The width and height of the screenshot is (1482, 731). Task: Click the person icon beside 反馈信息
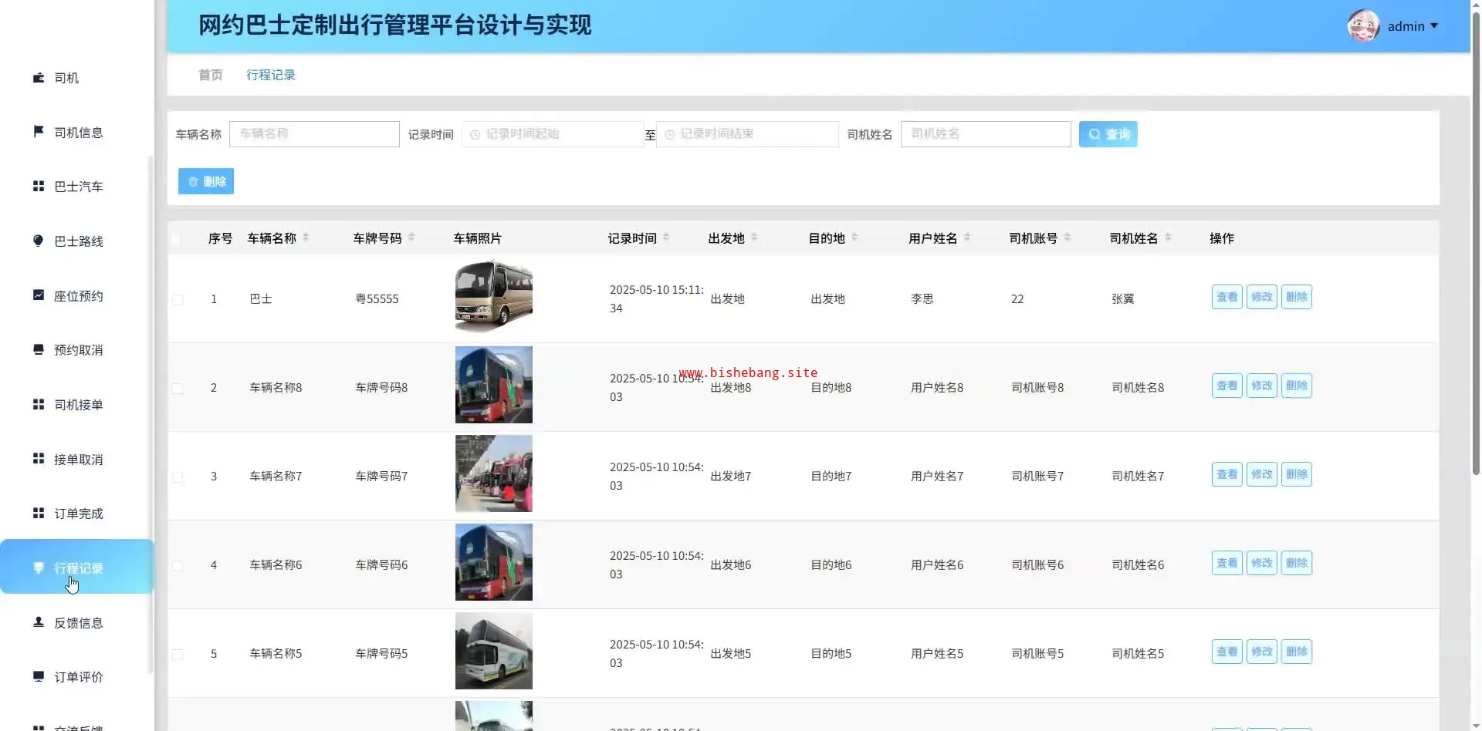pos(39,622)
